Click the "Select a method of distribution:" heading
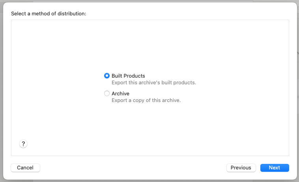 pyautogui.click(x=49, y=13)
